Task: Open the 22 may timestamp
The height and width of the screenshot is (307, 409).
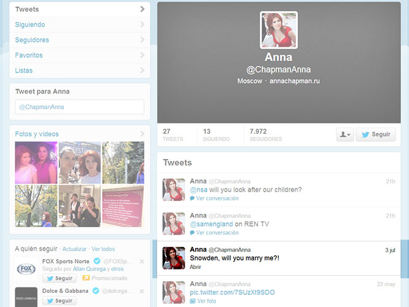Action: click(386, 284)
